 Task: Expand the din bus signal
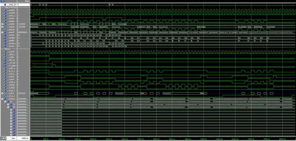[x=2, y=24]
